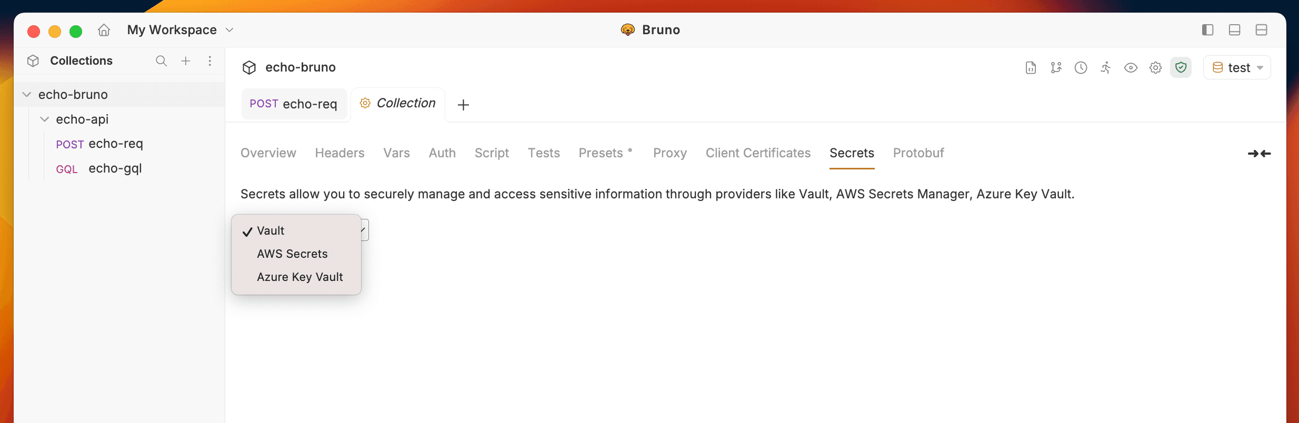
Task: Select Vault as the secrets provider
Action: [x=270, y=230]
